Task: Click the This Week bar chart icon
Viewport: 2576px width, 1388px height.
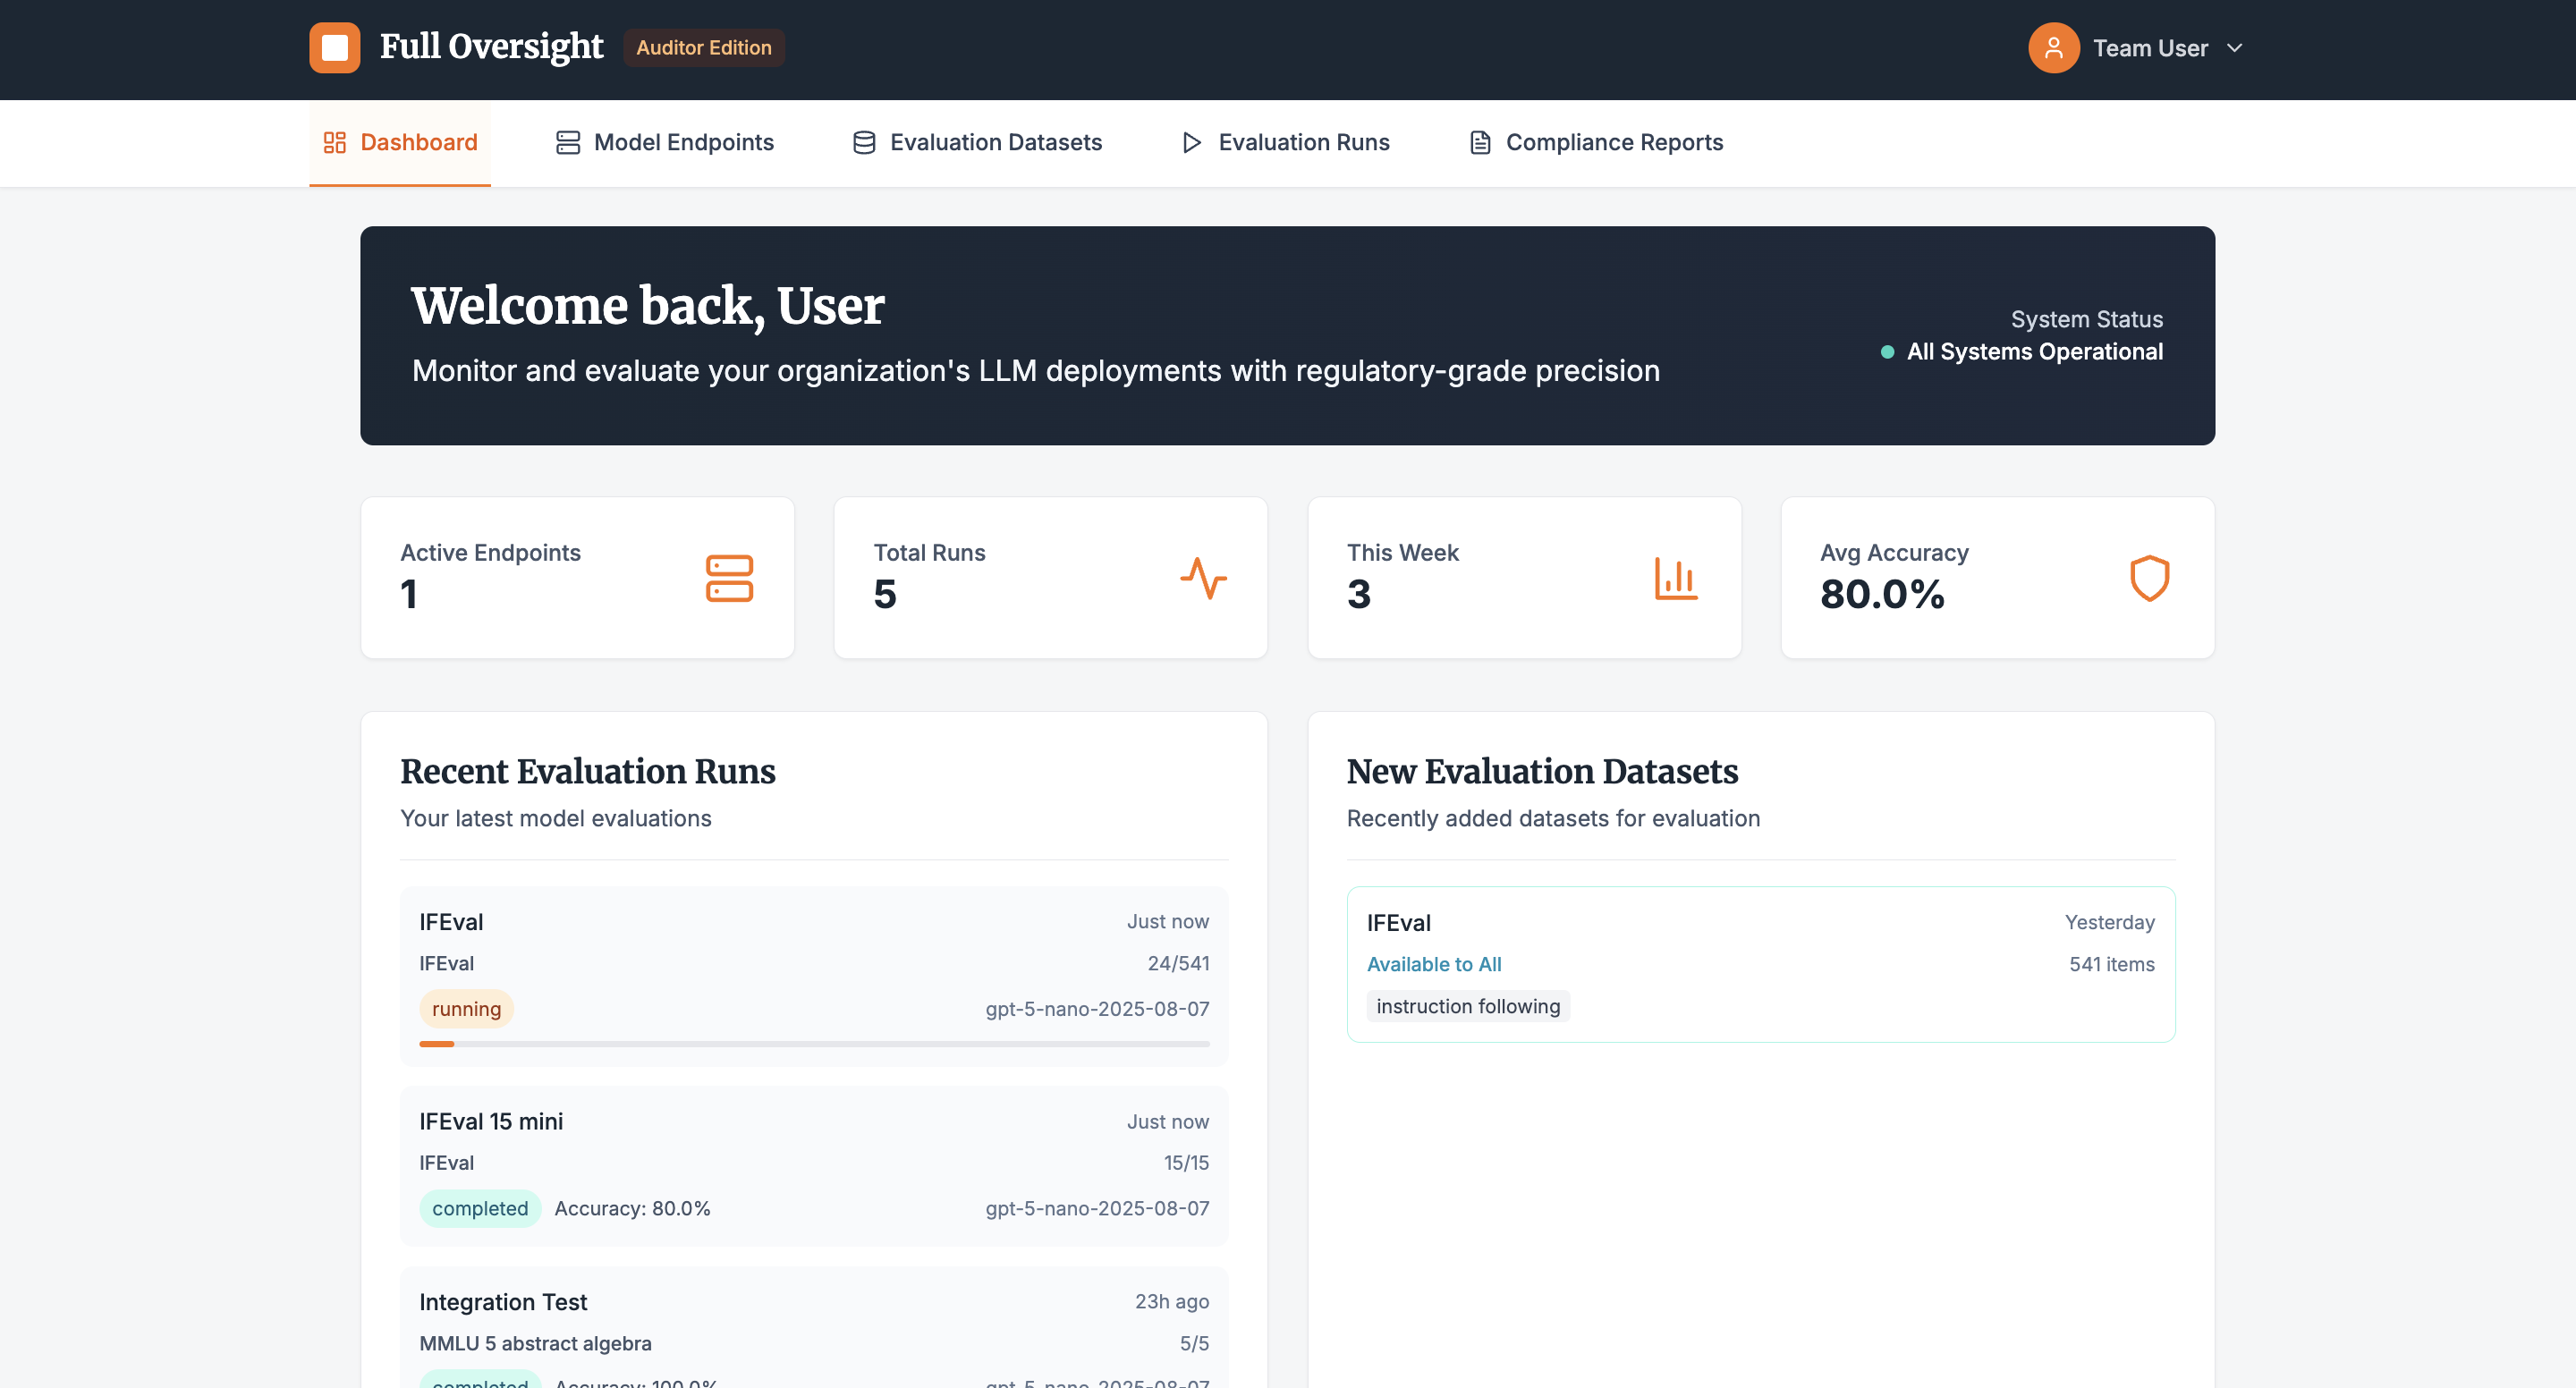Action: tap(1675, 578)
